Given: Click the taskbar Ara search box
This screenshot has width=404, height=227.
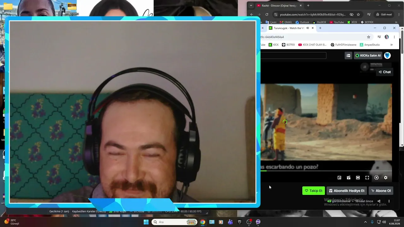Looking at the screenshot, I should (x=175, y=222).
